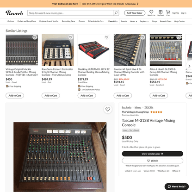
Task: Click the main Tascam M-312B photo
Action: coord(60,157)
